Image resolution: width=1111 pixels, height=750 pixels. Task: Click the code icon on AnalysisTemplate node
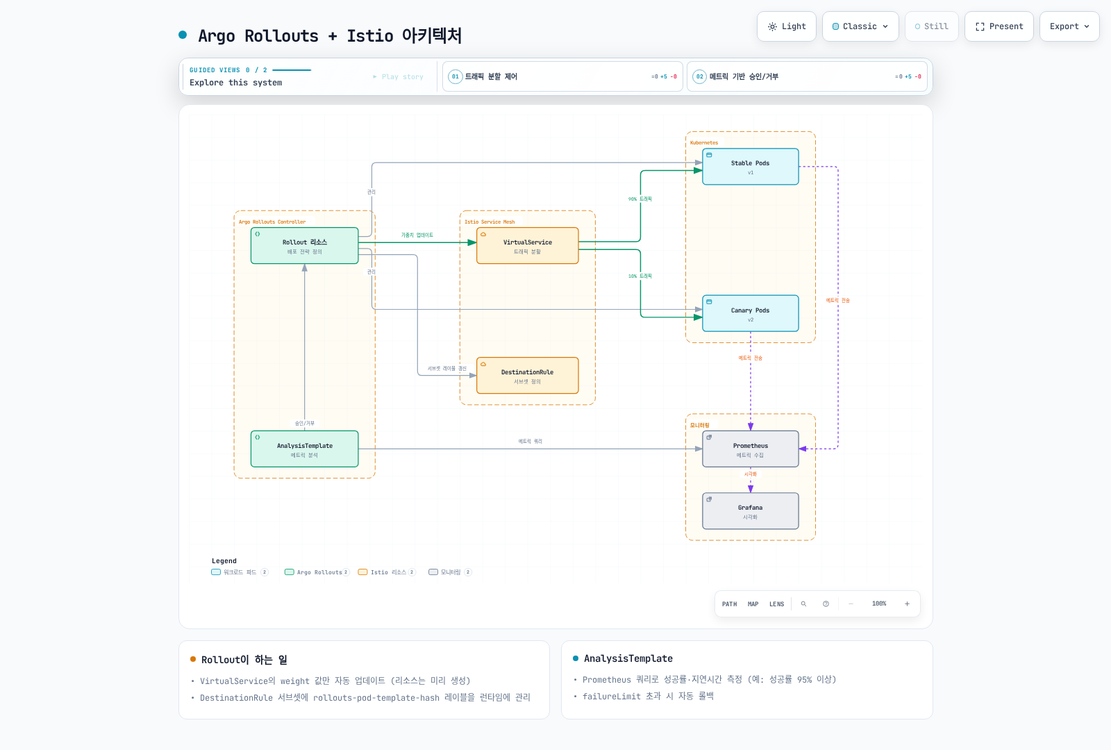(258, 437)
